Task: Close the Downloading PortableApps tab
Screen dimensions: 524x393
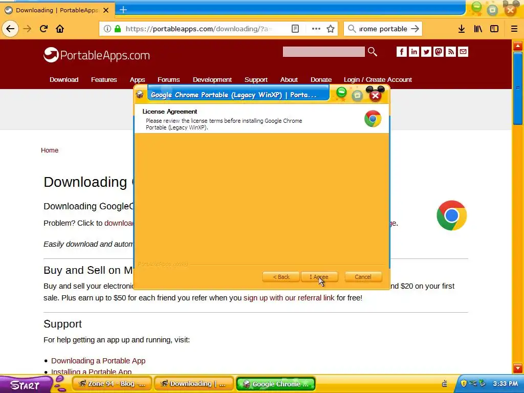Action: (x=106, y=10)
